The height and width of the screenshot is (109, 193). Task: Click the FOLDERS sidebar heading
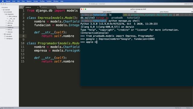pyautogui.click(x=5, y=8)
